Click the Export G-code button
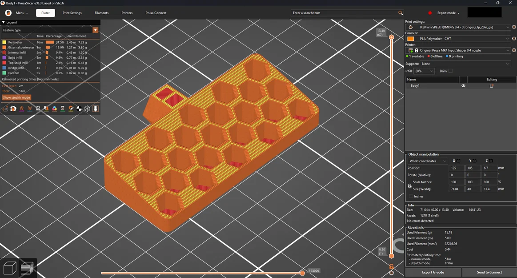This screenshot has height=278, width=517. (433, 272)
